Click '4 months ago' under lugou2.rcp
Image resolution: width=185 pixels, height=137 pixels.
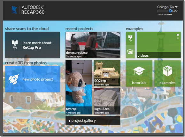102,113
